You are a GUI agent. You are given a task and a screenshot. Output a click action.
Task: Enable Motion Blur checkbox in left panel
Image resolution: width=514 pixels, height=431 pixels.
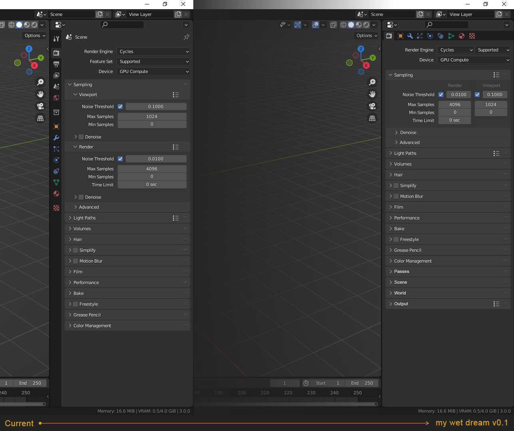[x=75, y=261]
